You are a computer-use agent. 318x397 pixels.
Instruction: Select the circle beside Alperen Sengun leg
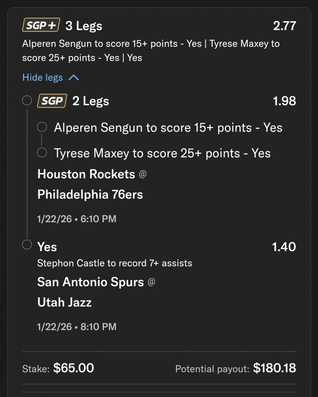click(42, 127)
